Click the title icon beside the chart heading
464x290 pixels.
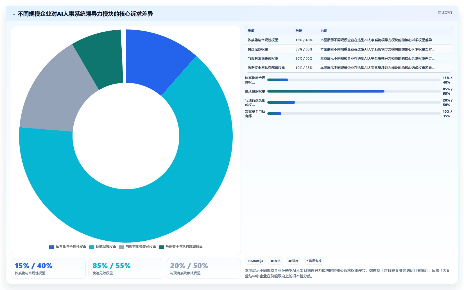(13, 14)
